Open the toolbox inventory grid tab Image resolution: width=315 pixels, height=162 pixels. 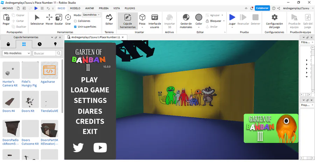[24, 44]
